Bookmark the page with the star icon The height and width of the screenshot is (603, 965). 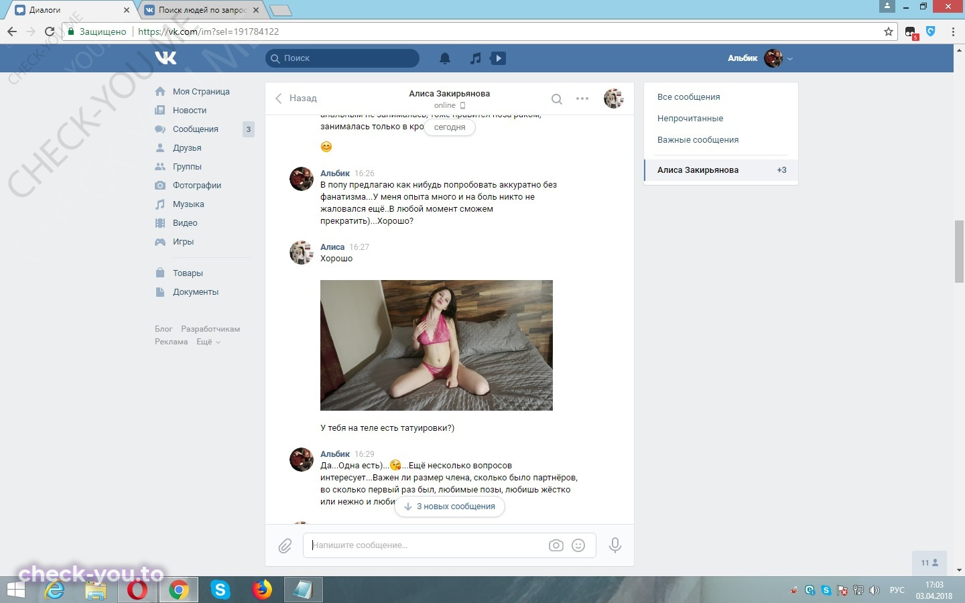[889, 31]
